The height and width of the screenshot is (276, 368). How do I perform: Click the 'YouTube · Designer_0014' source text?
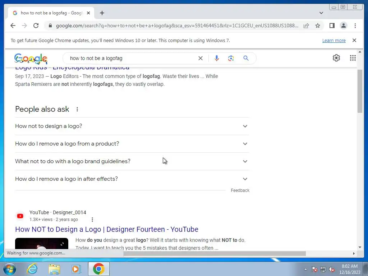(x=58, y=212)
